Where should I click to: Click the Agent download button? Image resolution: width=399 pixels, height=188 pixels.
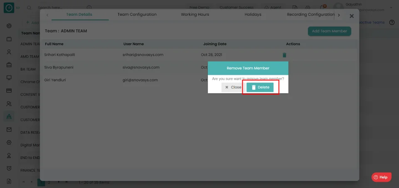click(273, 7)
